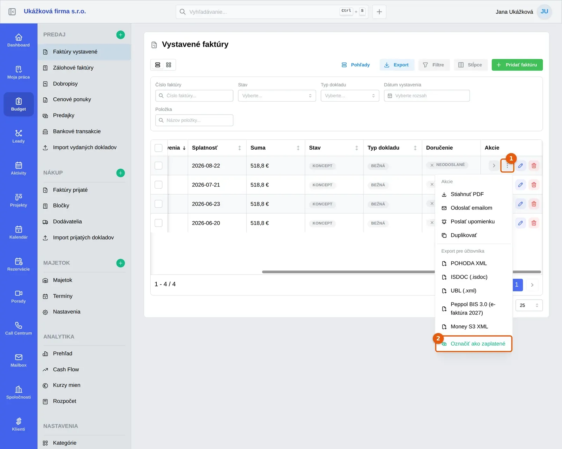The height and width of the screenshot is (449, 562).
Task: Open the Call Centrum module icon
Action: [19, 328]
